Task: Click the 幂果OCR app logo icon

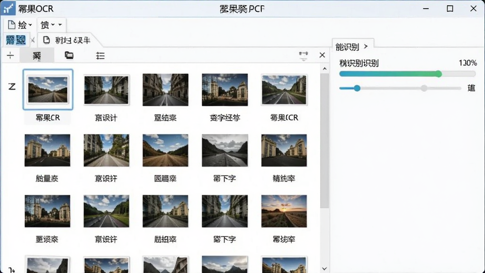Action: tap(8, 9)
